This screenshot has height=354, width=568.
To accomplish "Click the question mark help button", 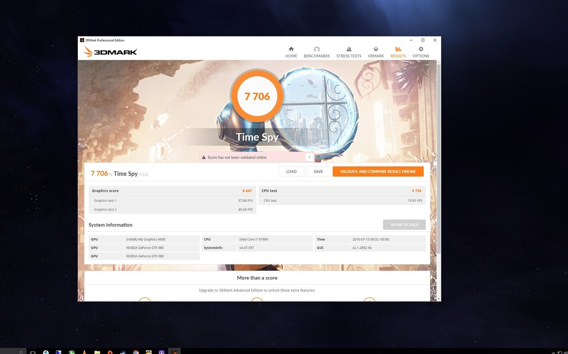I will [x=309, y=157].
